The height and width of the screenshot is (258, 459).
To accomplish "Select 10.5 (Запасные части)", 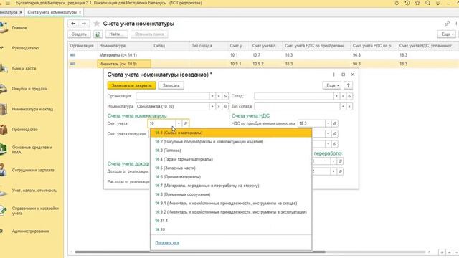I will [x=231, y=168].
